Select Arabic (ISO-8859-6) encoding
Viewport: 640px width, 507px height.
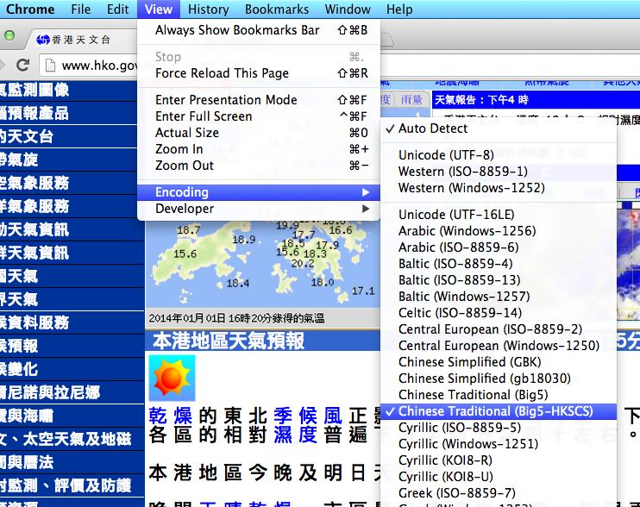[498, 247]
